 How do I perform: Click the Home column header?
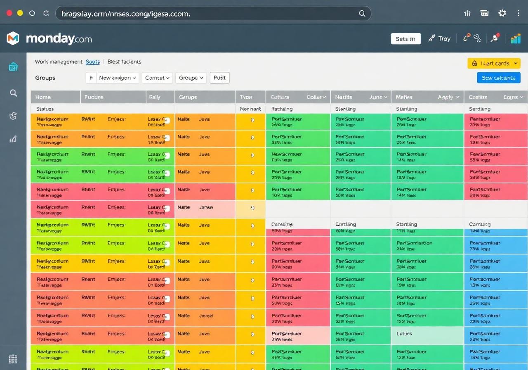click(56, 97)
